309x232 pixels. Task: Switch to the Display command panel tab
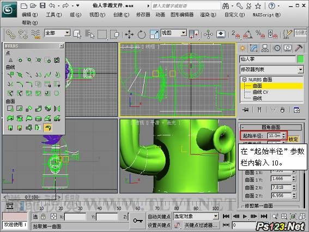click(288, 48)
